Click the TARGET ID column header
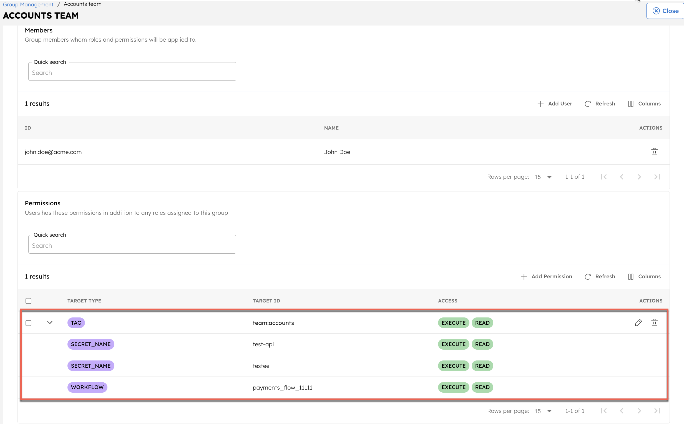 pos(266,301)
